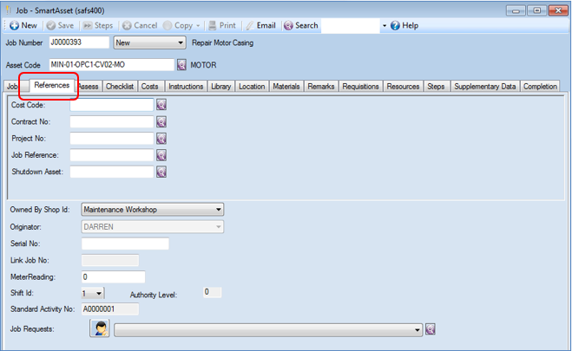Switch to the Materials tab

pos(286,87)
